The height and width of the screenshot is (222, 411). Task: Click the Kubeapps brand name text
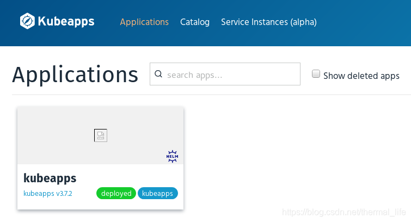[x=66, y=21]
